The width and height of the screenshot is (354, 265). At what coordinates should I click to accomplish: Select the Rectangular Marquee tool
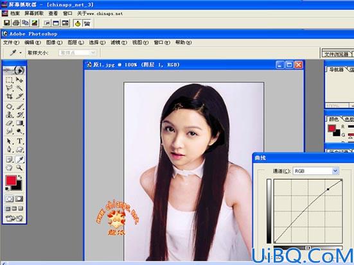click(9, 80)
